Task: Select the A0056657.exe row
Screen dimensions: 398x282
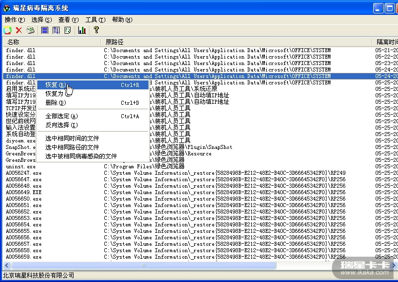Action: [200, 244]
